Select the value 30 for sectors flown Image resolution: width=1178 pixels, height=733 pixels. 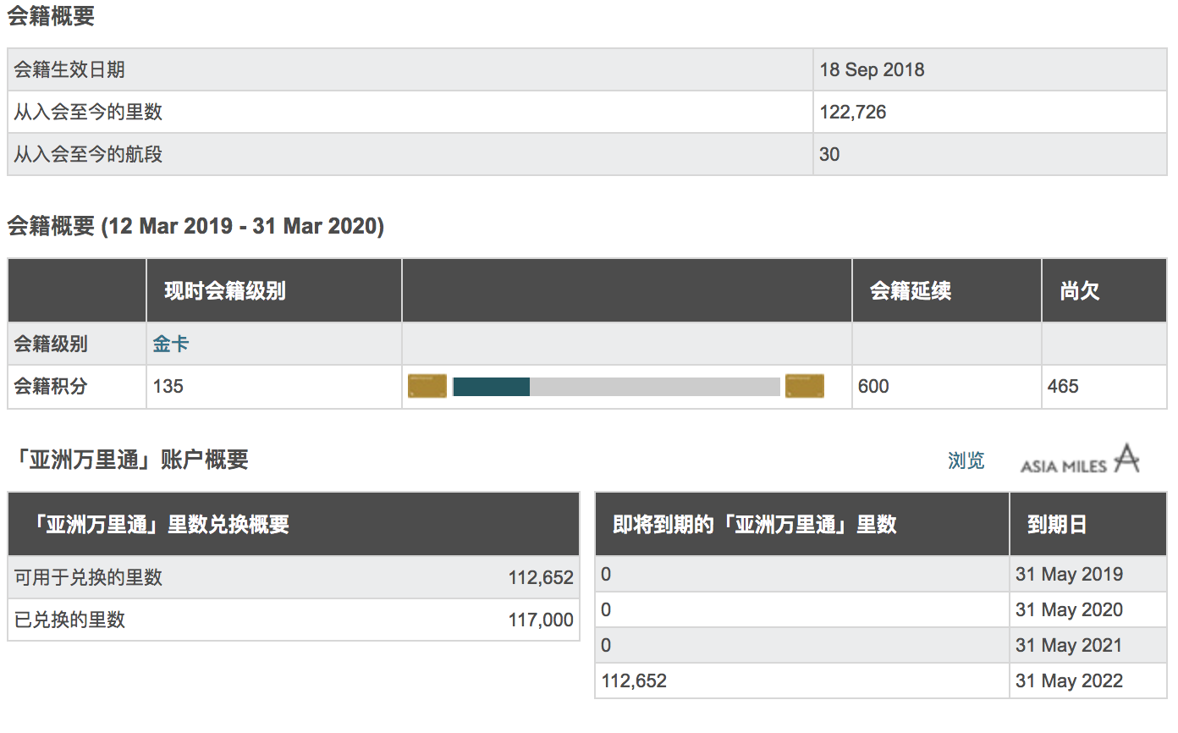tap(829, 154)
